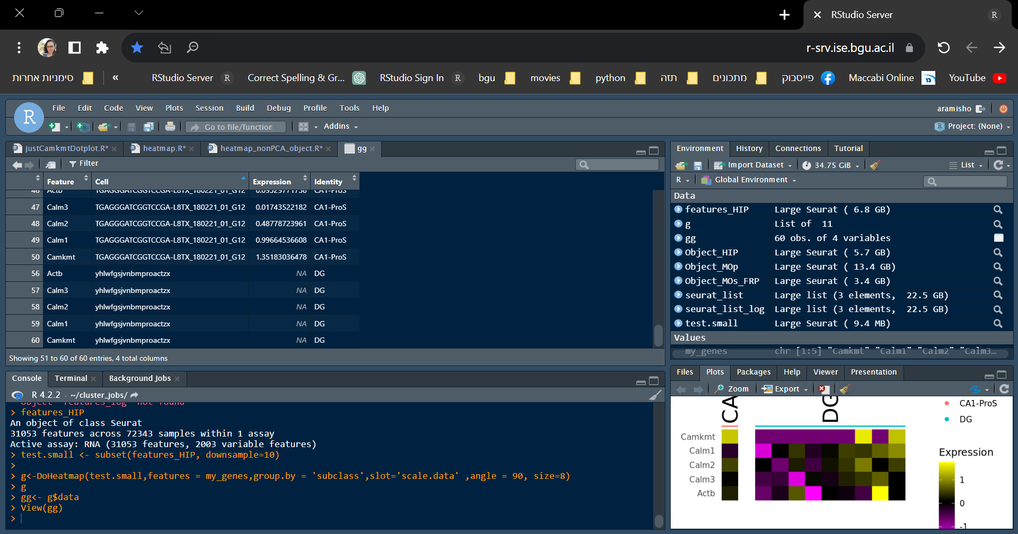Expand the seurat_list object entry

pos(678,295)
